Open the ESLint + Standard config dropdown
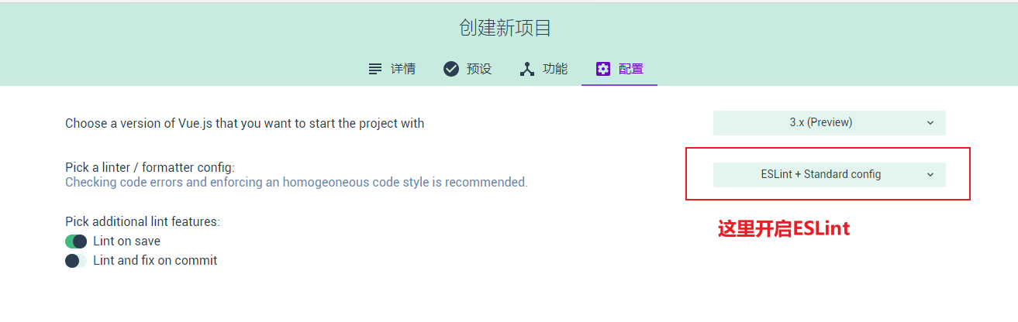 (830, 175)
